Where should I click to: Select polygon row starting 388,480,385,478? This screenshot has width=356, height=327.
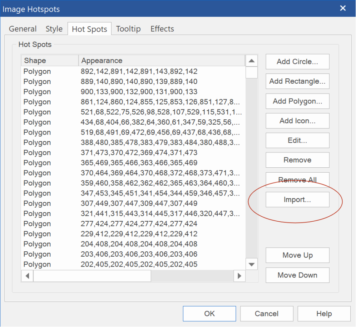[133, 143]
